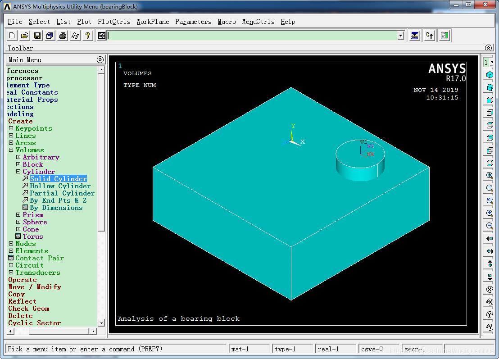This screenshot has height=359, width=499.
Task: Click the command prompt keyboard icon
Action: coord(101,36)
